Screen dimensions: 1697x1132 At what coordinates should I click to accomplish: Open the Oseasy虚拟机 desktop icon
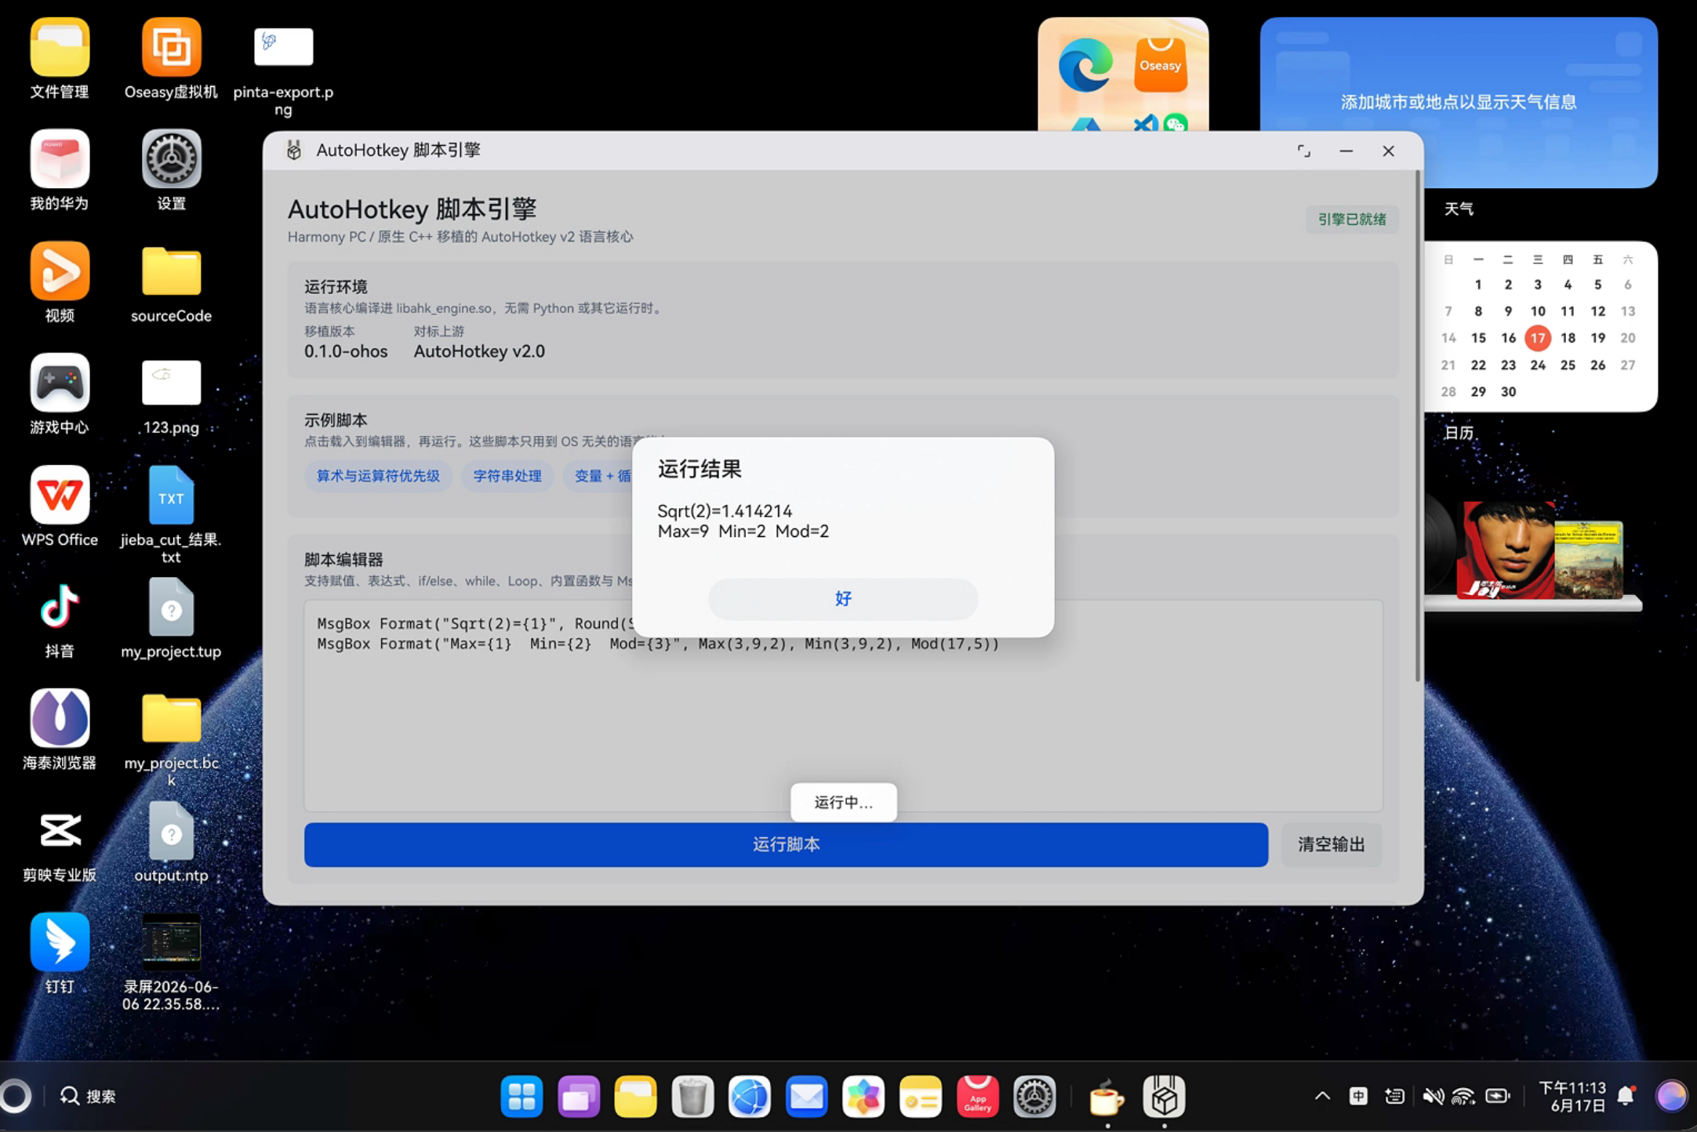click(x=171, y=60)
